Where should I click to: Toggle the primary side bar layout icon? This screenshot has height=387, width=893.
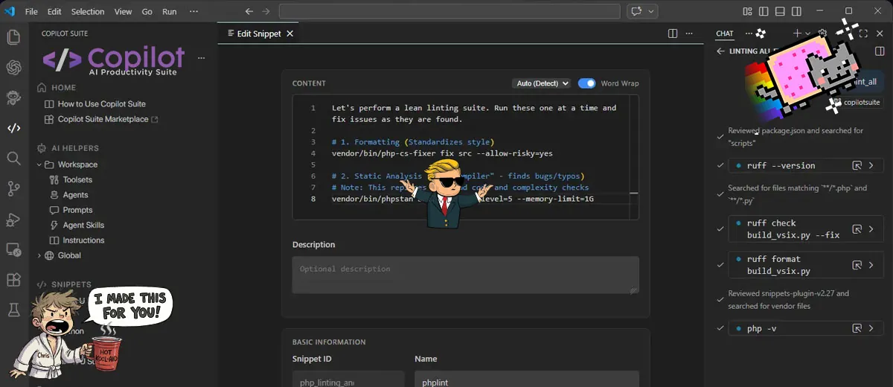(763, 11)
